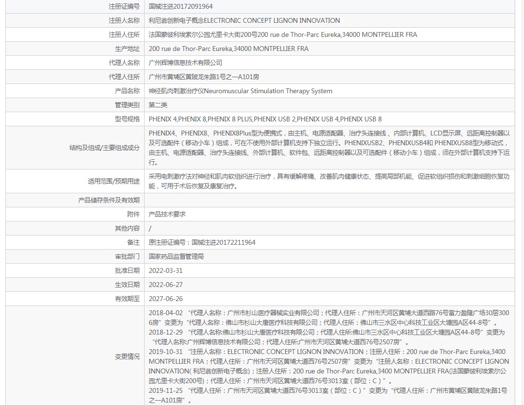524x405 pixels.
Task: Click the 生产地址 label
Action: pos(127,49)
